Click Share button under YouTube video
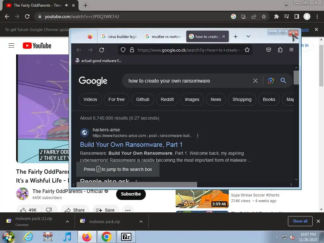The height and width of the screenshot is (243, 324). (75, 210)
